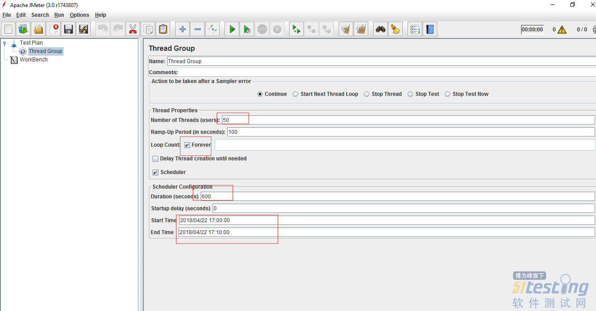Close the test plan using the red-X page icon

tap(54, 30)
